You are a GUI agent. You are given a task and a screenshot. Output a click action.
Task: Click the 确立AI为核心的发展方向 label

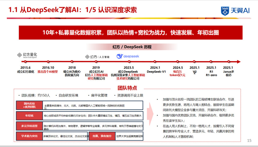tap(72, 73)
